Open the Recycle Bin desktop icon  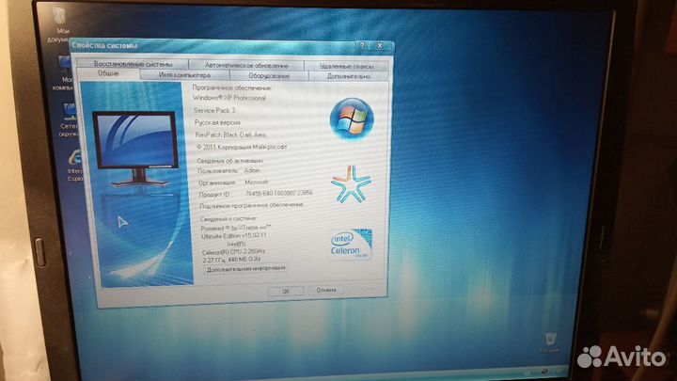click(x=550, y=343)
